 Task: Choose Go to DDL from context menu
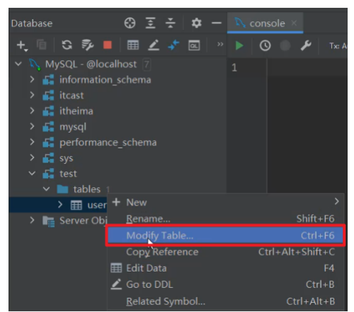point(226,284)
